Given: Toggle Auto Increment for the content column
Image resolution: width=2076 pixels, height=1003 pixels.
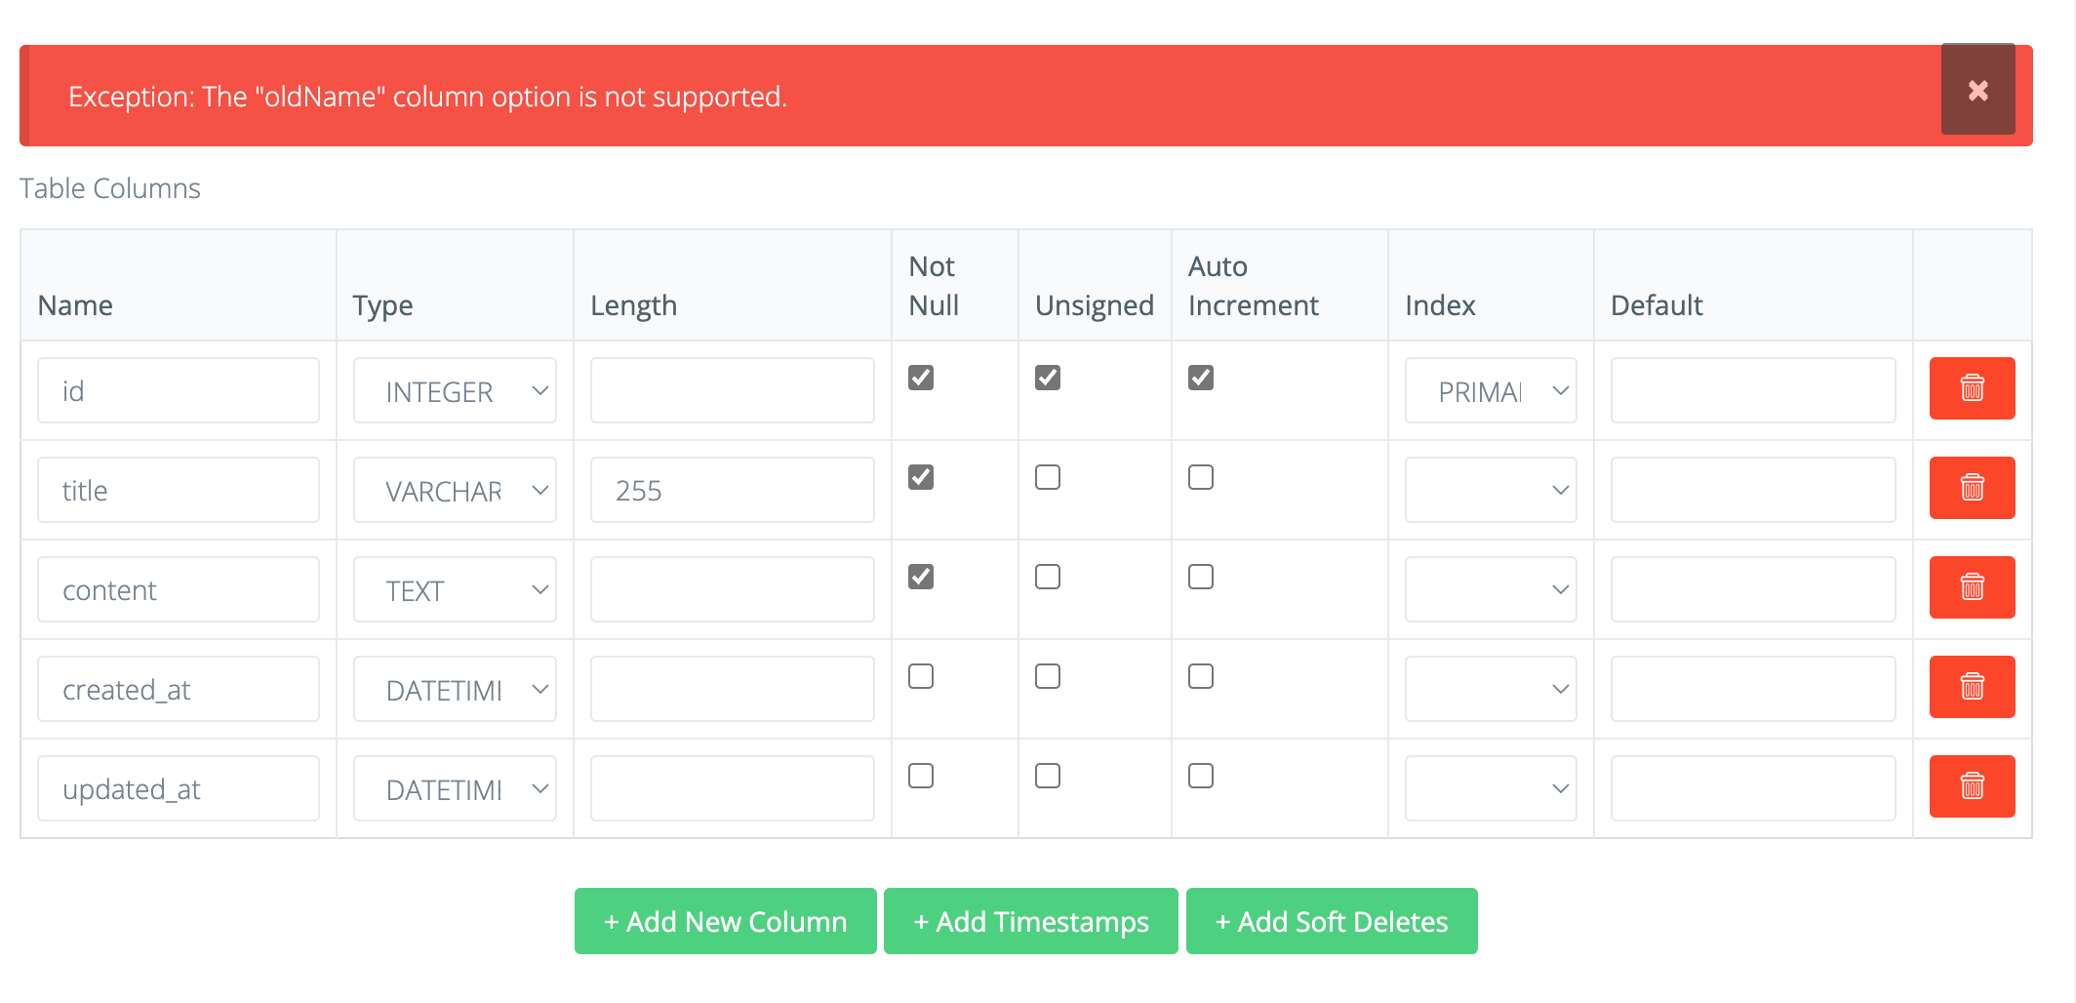Looking at the screenshot, I should (1201, 577).
